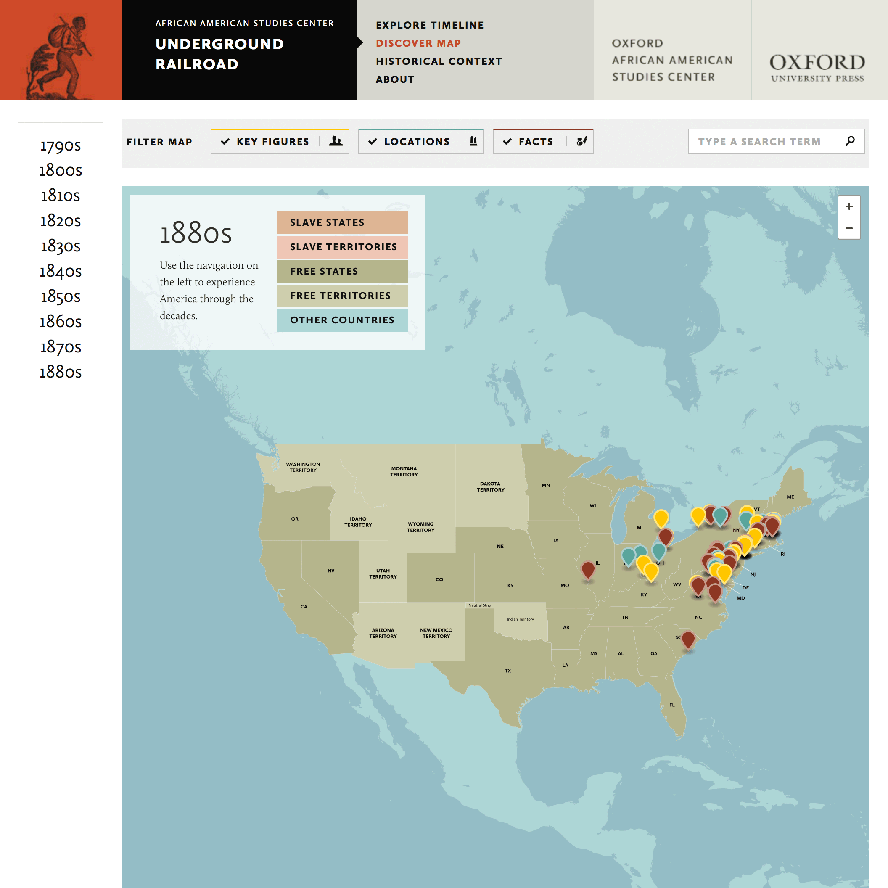Jump to the 1870s decade

pyautogui.click(x=60, y=347)
